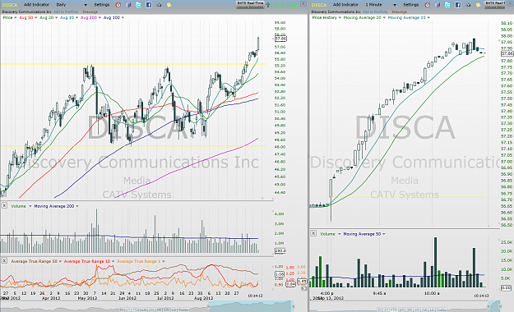Open Add Indicator menu in the 1 Minute chart
The image size is (514, 312).
pos(345,5)
